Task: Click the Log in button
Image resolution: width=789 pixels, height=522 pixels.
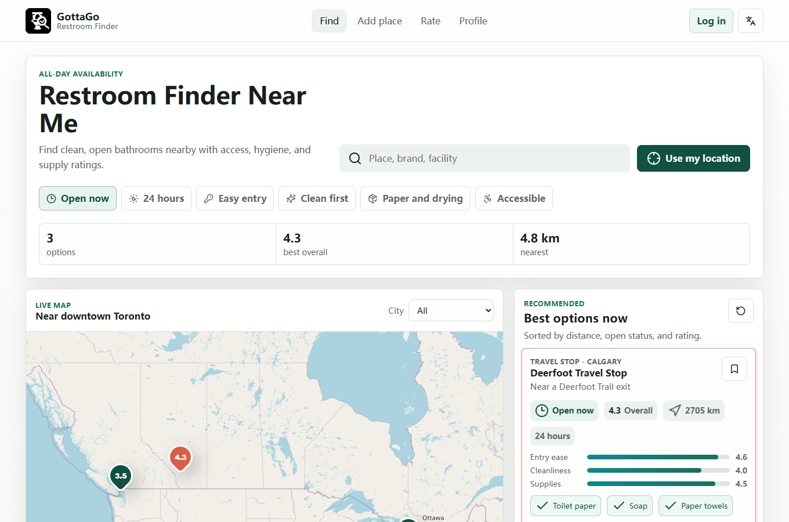Action: [711, 21]
